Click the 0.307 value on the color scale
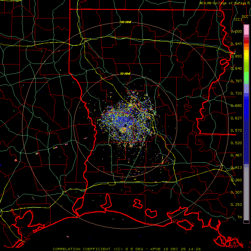This screenshot has width=251, height=251. (x=236, y=192)
